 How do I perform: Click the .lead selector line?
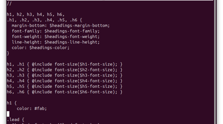16,120
